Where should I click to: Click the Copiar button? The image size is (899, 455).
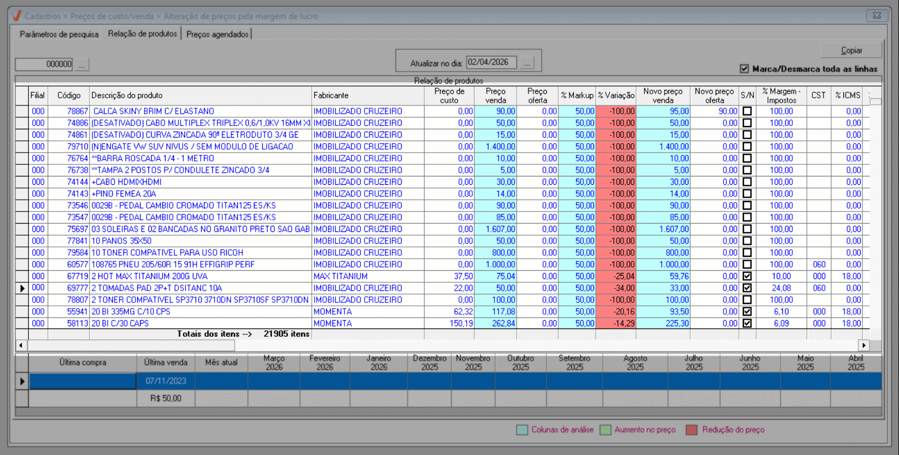tap(851, 50)
